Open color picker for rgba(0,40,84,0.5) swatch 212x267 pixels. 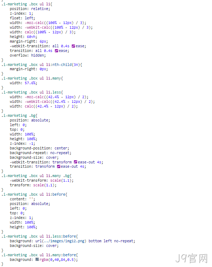[37, 259]
